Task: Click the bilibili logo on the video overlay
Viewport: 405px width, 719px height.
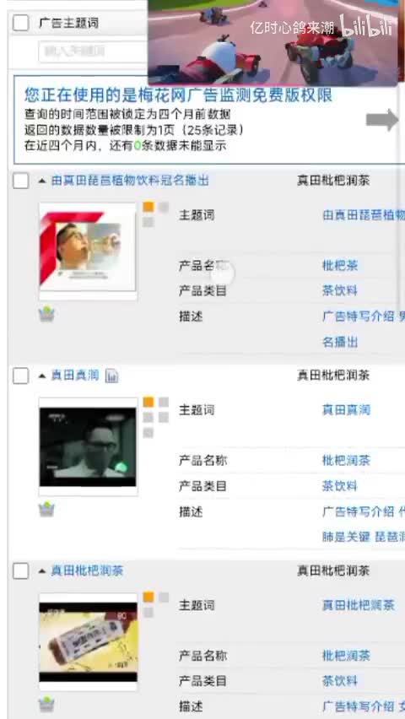Action: tap(365, 26)
